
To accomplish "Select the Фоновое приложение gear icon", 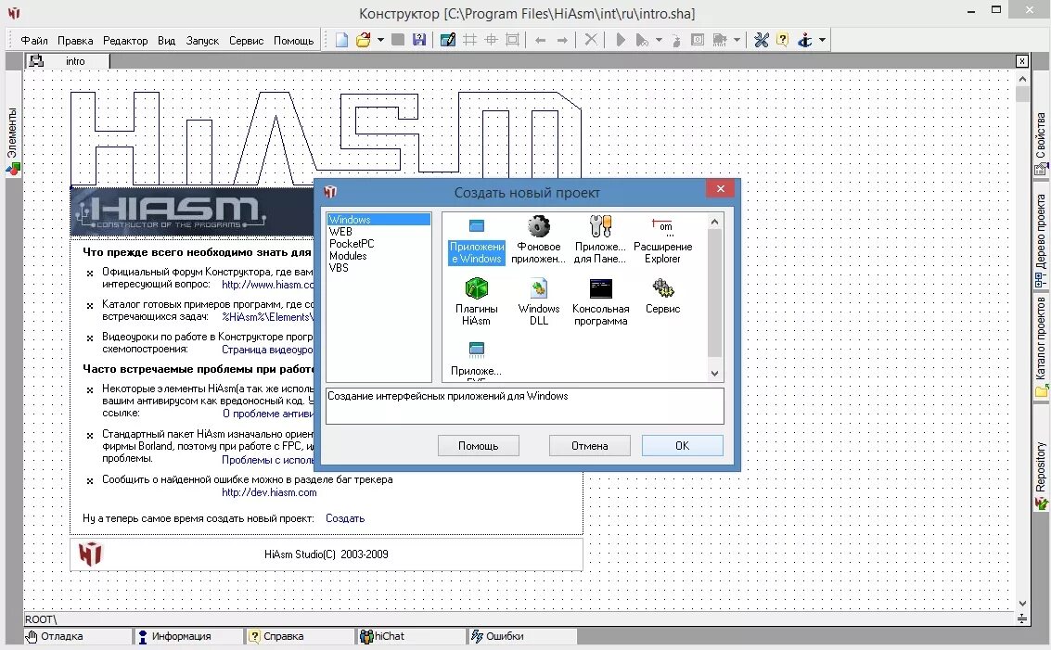I will [538, 240].
